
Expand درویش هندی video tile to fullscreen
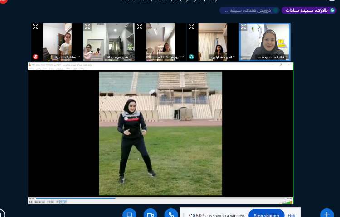click(x=140, y=27)
